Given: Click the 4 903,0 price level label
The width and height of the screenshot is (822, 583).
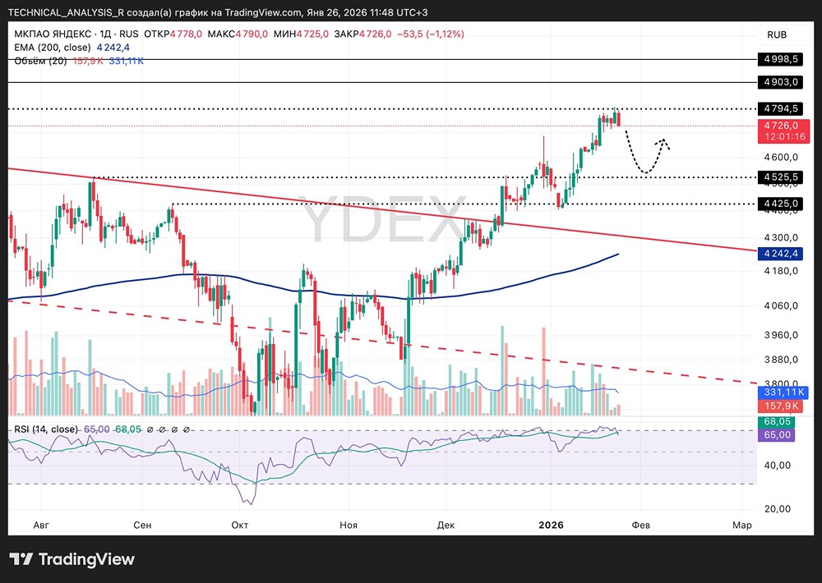Looking at the screenshot, I should 781,82.
